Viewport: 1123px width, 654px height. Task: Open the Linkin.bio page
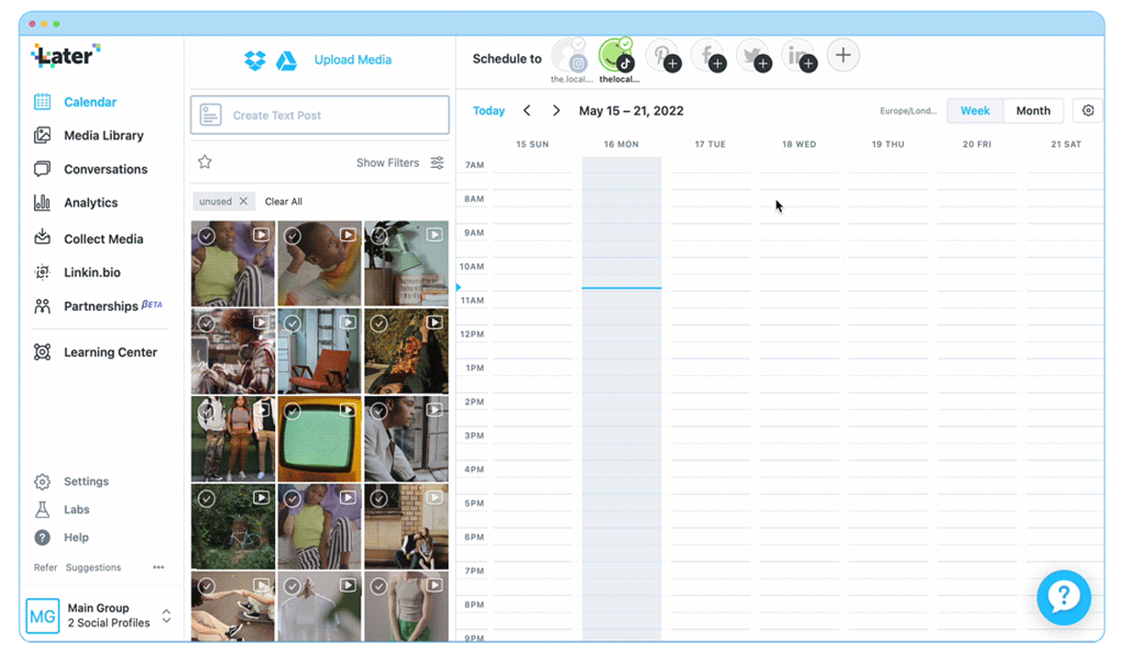pyautogui.click(x=77, y=272)
